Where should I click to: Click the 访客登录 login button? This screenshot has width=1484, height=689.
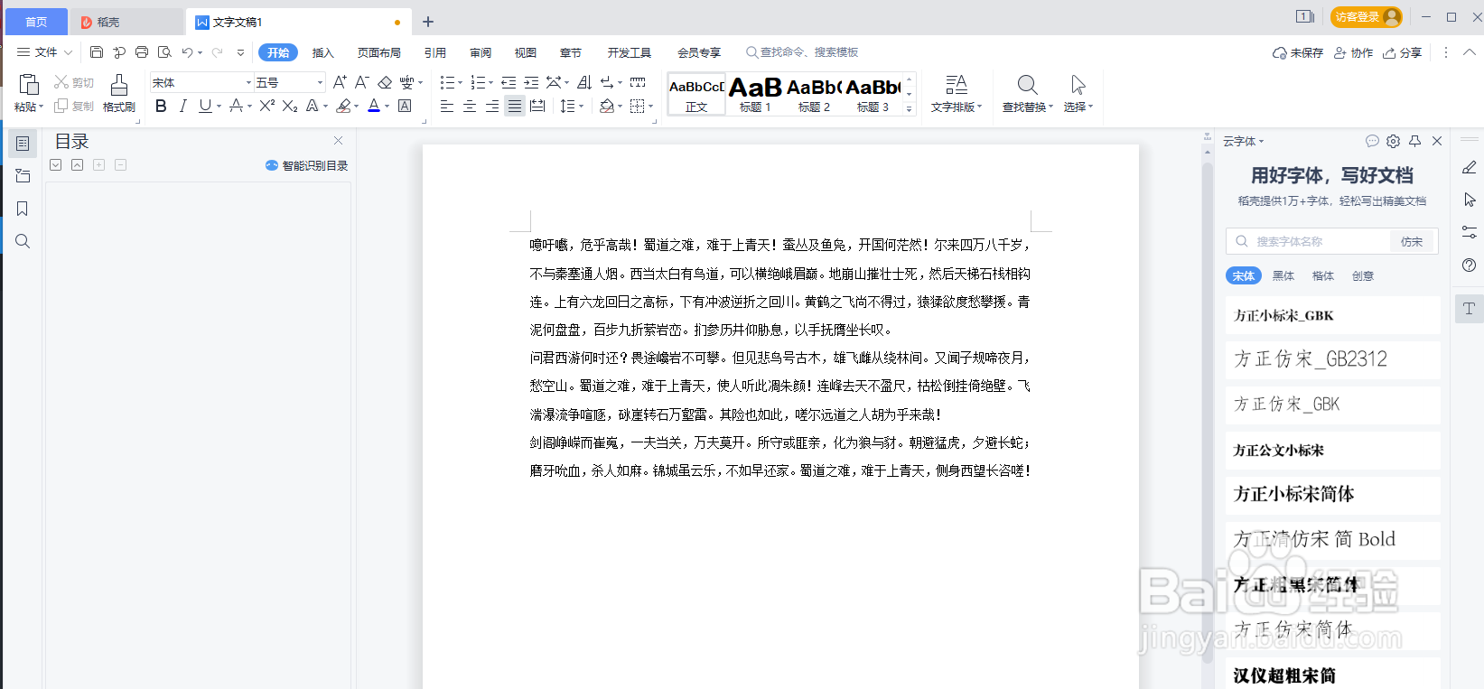pyautogui.click(x=1367, y=16)
